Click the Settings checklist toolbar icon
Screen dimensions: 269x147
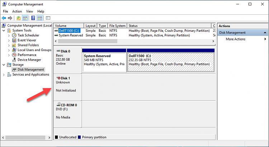pos(48,18)
